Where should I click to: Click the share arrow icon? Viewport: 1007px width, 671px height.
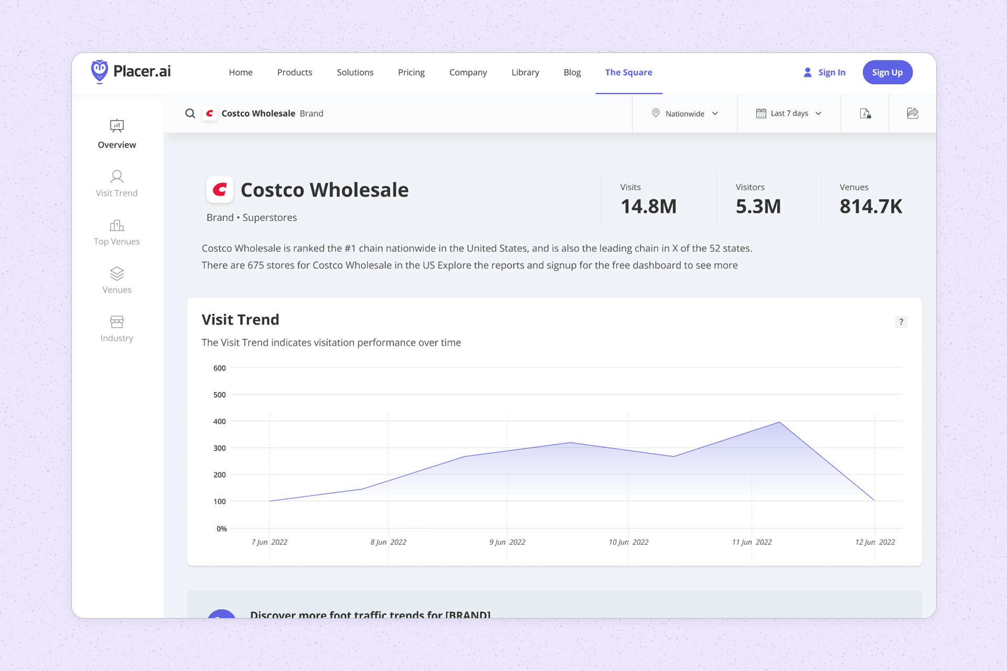pyautogui.click(x=913, y=113)
